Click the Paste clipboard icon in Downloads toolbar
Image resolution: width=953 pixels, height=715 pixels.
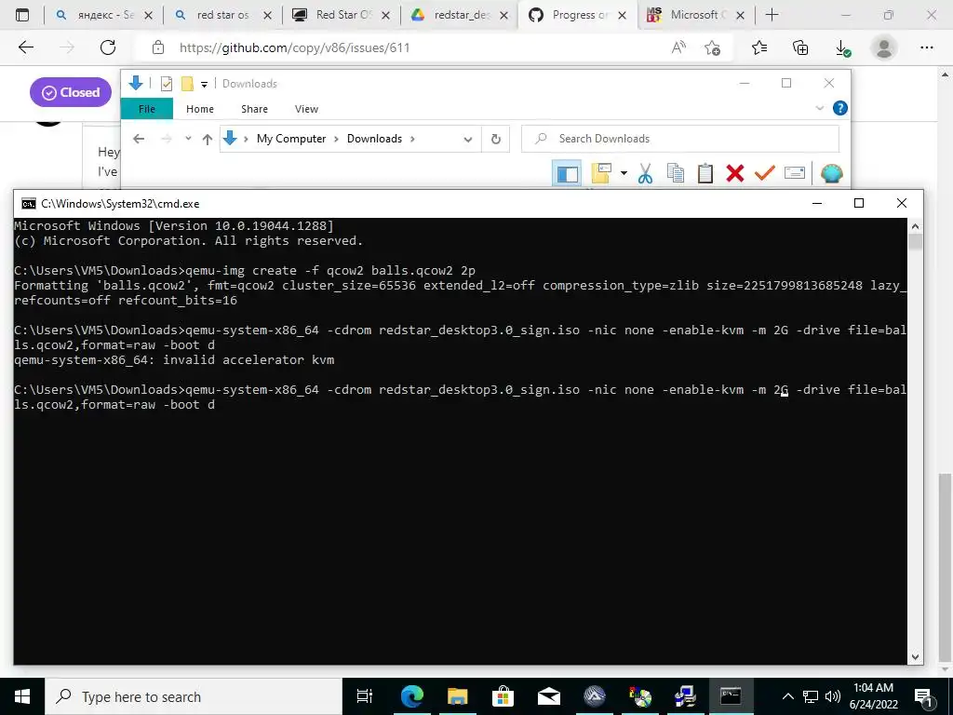pyautogui.click(x=705, y=173)
